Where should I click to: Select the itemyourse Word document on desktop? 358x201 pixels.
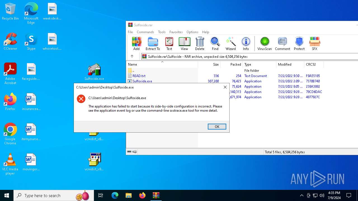tap(31, 132)
